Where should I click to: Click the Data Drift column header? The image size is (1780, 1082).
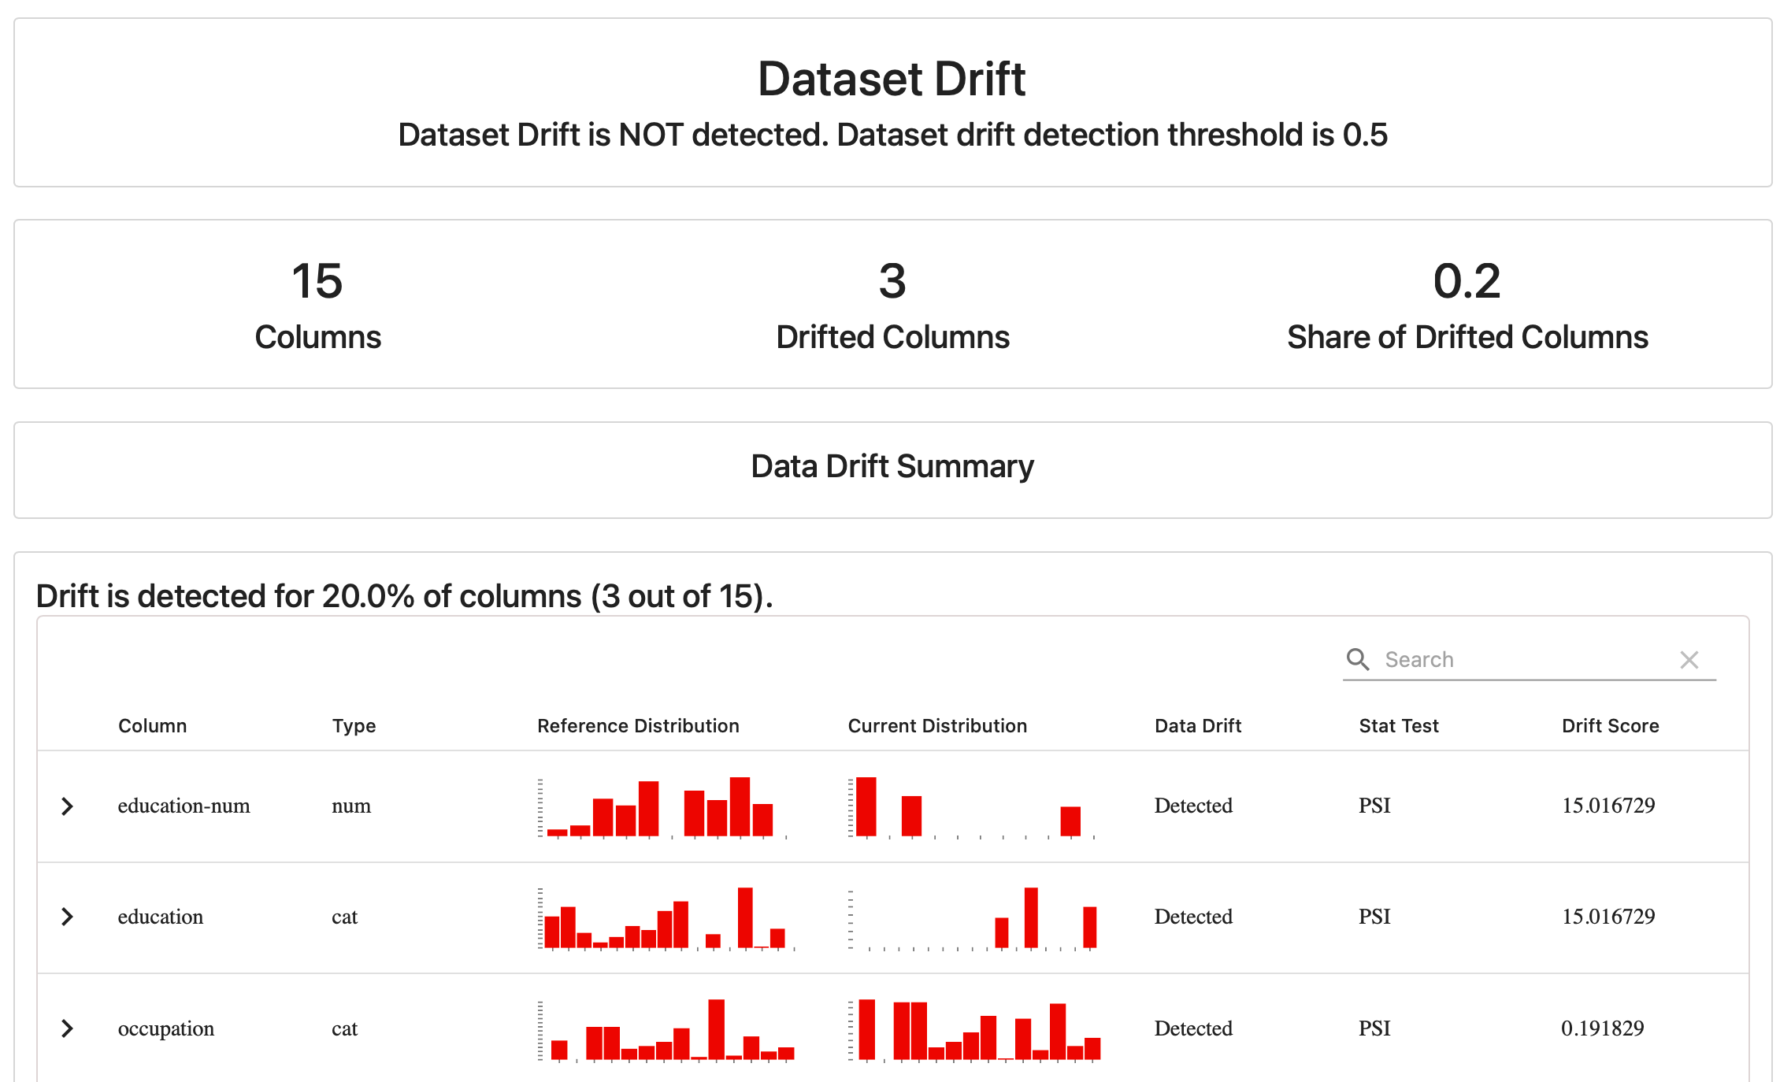(1197, 726)
